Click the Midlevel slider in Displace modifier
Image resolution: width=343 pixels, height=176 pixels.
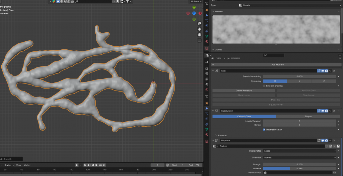click(x=299, y=168)
